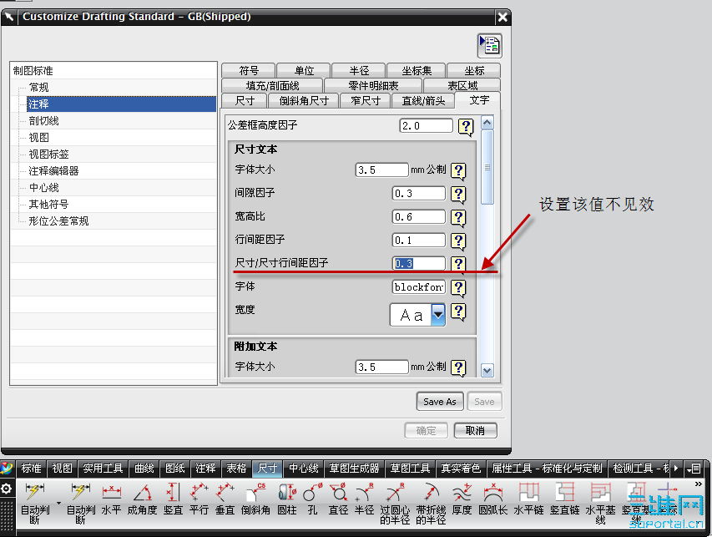Image resolution: width=712 pixels, height=537 pixels.
Task: Select the horizontal (水平) dimension tool
Action: click(111, 499)
